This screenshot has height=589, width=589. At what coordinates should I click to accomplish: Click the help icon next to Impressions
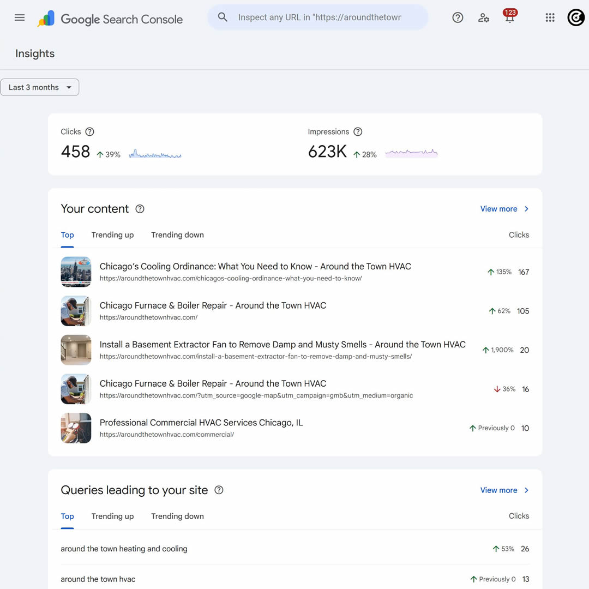(358, 132)
